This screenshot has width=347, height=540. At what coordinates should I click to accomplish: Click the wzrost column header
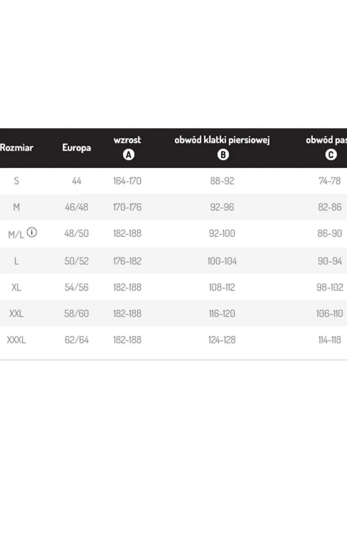click(127, 140)
